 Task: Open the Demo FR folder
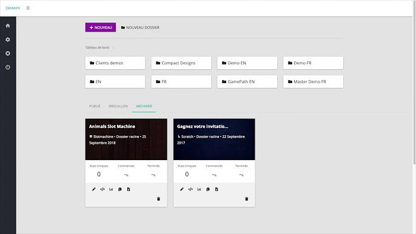coord(314,63)
